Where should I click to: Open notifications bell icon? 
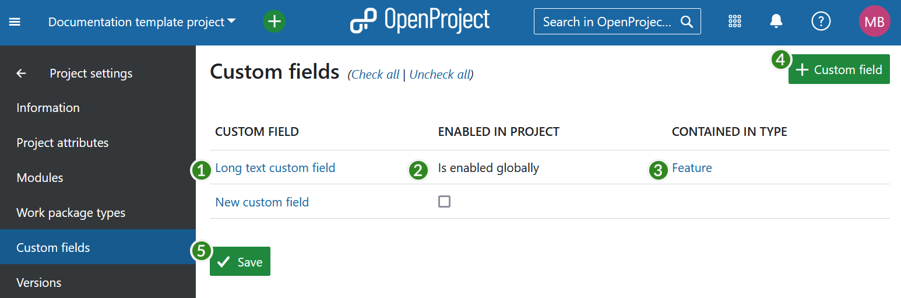pos(776,22)
